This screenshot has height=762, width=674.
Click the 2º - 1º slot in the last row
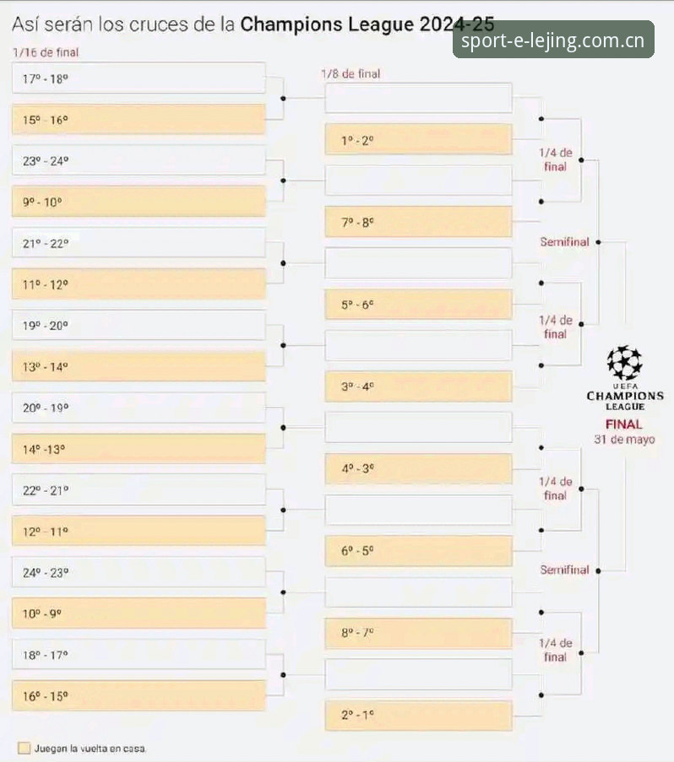418,716
